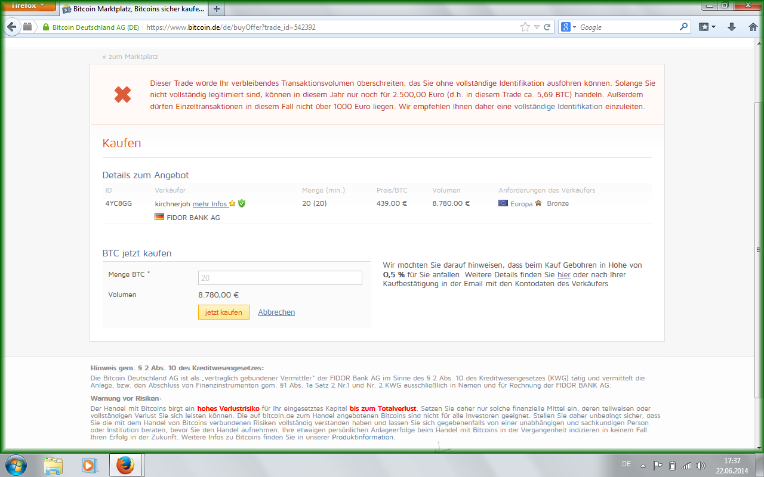Click the DE language indicator in the tray
Screen dimensions: 764x477
pyautogui.click(x=626, y=464)
